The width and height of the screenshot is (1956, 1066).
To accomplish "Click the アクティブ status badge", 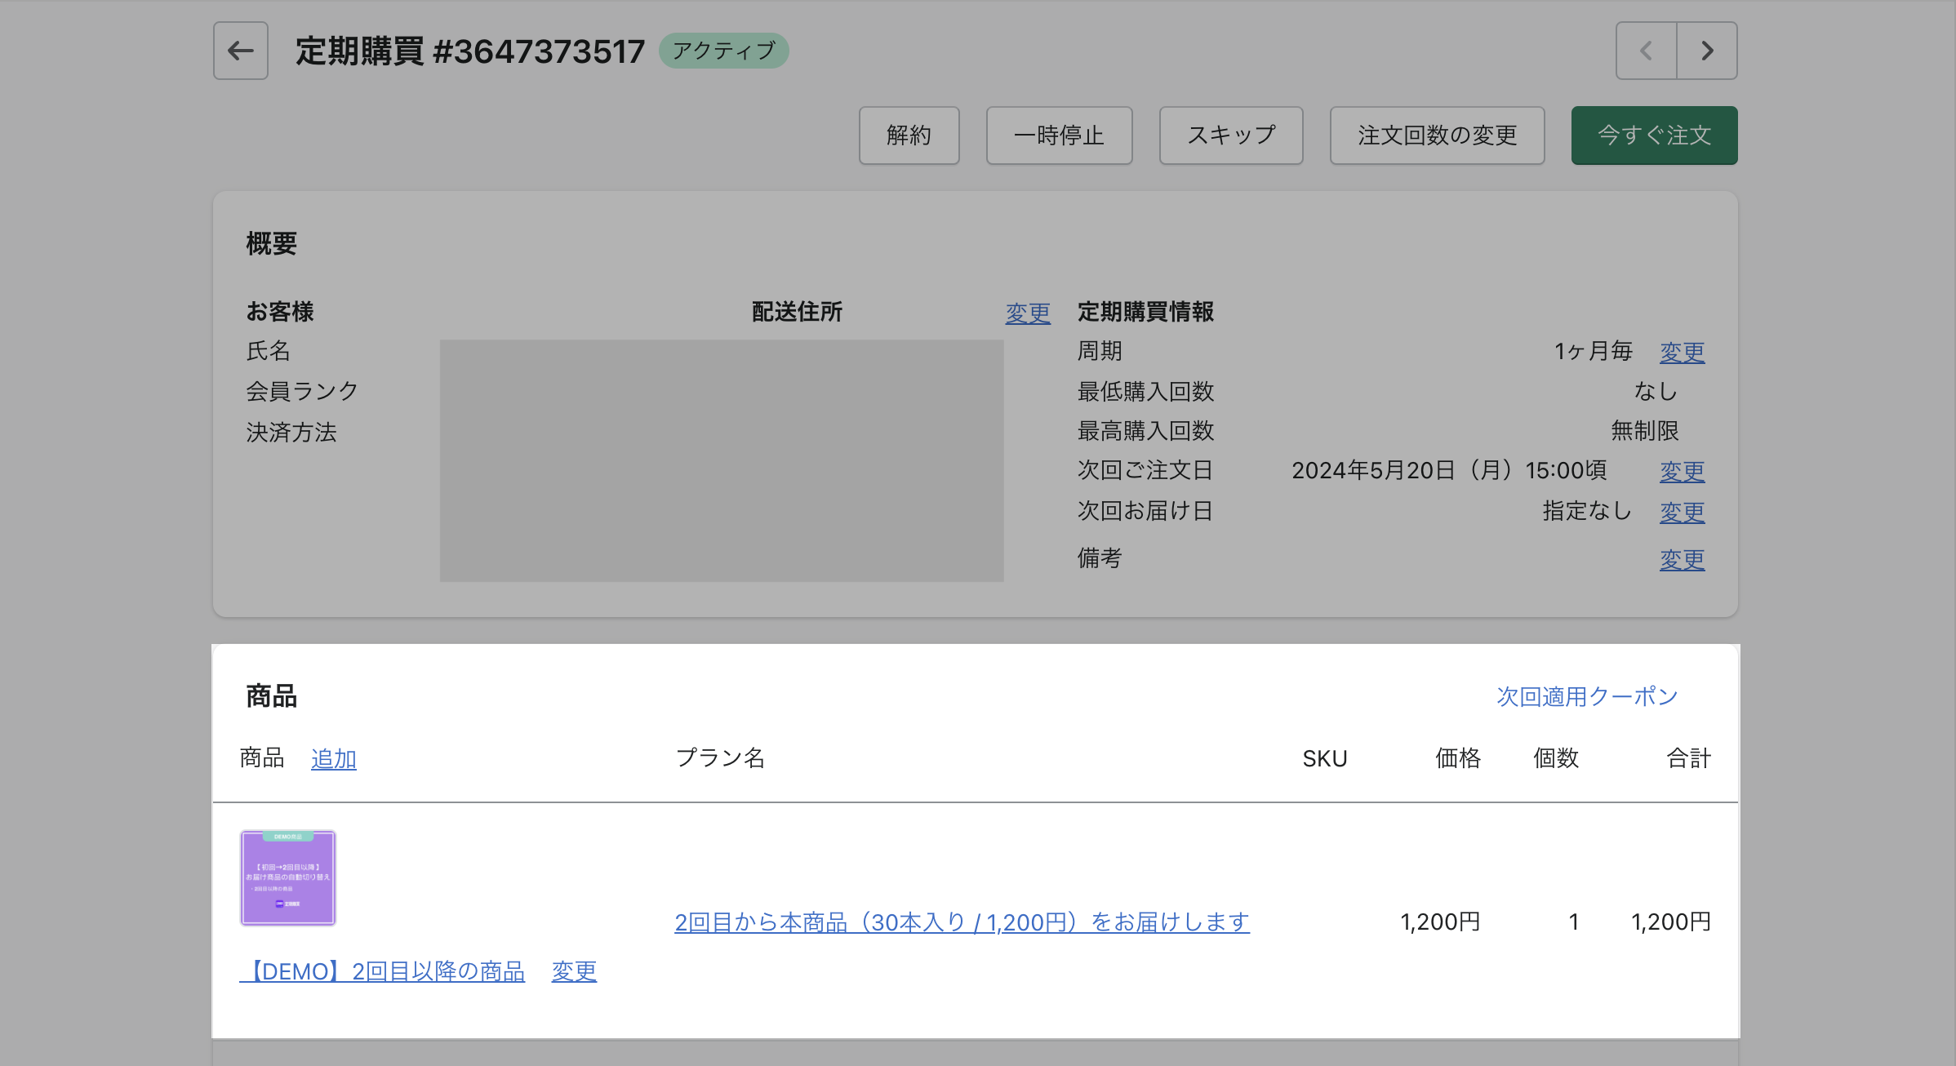I will click(723, 51).
